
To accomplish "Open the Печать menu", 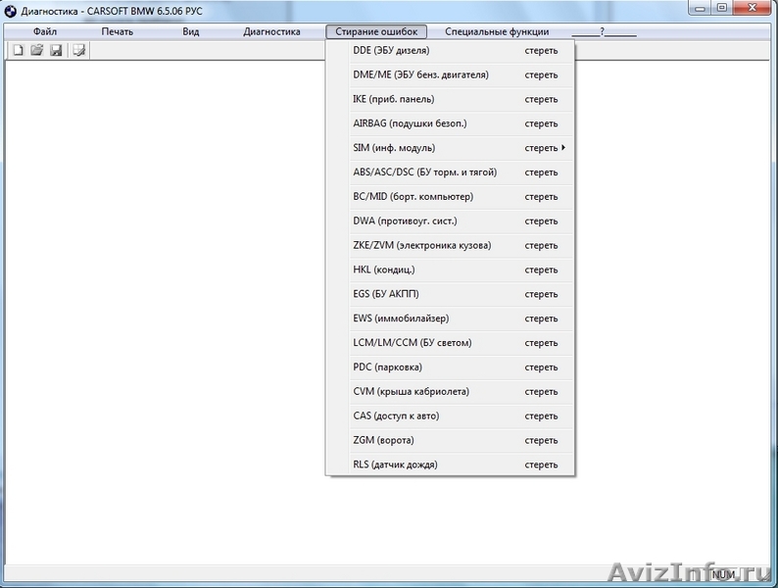I will (x=118, y=31).
